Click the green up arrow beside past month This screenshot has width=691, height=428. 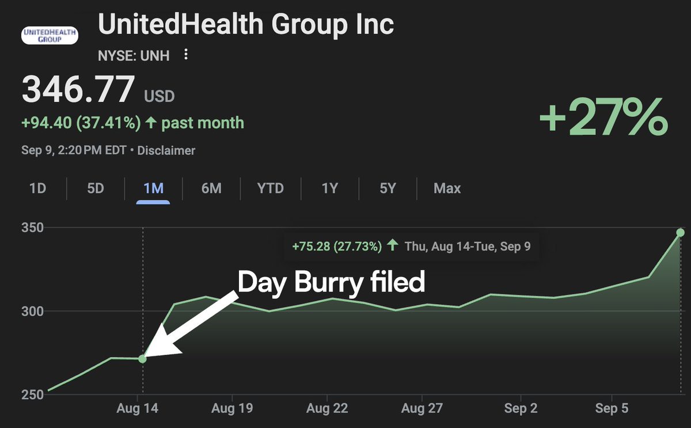pos(151,123)
